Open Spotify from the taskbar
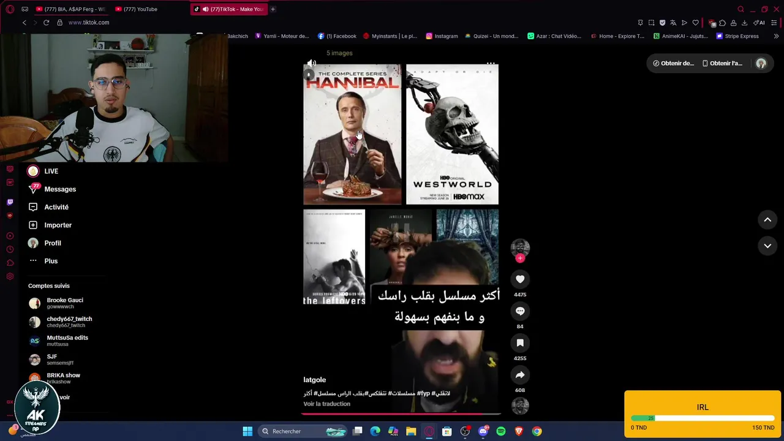Screen dimensions: 784x441 [x=501, y=431]
